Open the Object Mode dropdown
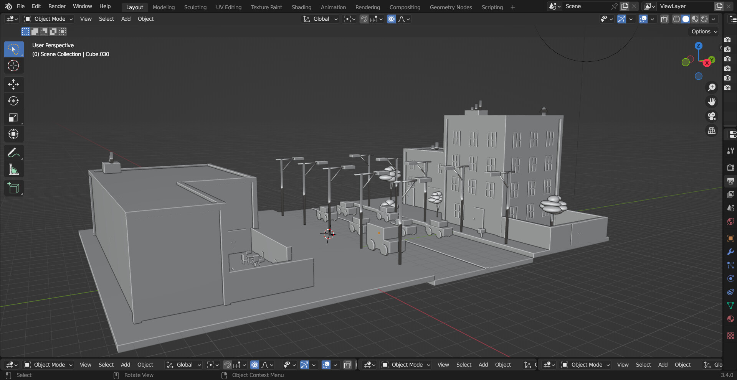This screenshot has width=737, height=380. 48,19
